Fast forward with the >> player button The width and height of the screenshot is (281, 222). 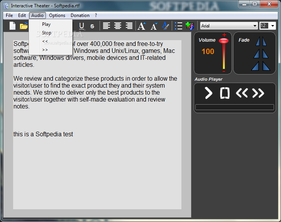(258, 93)
